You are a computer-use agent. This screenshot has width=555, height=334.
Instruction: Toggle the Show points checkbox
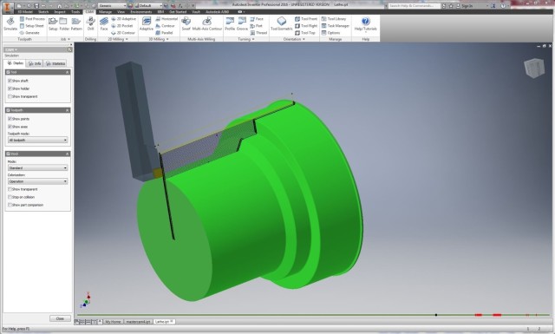(x=10, y=119)
